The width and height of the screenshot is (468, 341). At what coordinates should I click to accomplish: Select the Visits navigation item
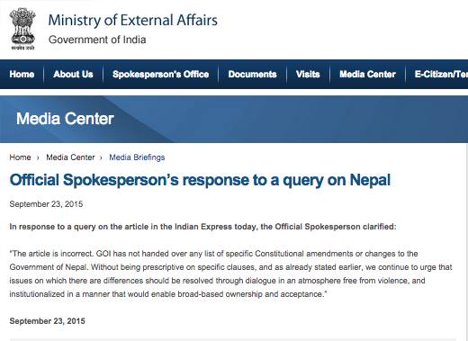[308, 74]
